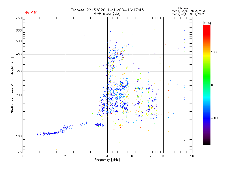Click the red 'HV Off' label
The height and width of the screenshot is (170, 226).
click(31, 13)
